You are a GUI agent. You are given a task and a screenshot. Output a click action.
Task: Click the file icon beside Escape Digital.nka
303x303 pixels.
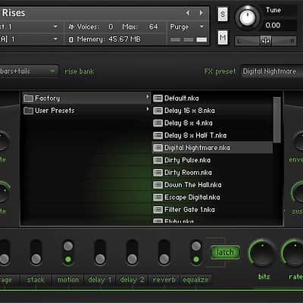click(158, 197)
